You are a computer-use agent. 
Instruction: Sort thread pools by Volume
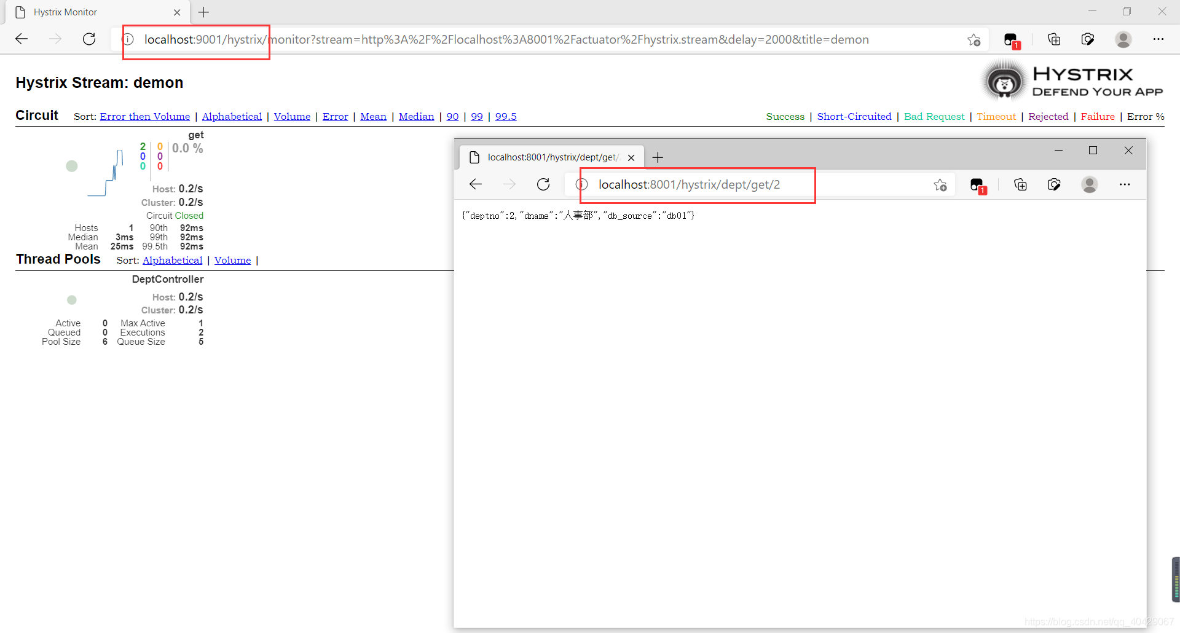(x=232, y=261)
